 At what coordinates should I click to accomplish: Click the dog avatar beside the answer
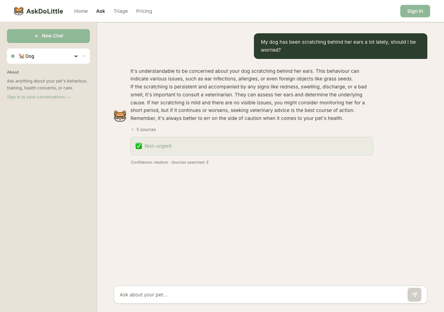[x=120, y=115]
